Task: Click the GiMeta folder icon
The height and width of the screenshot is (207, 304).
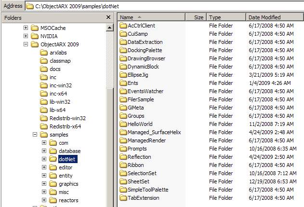Action: (123, 108)
